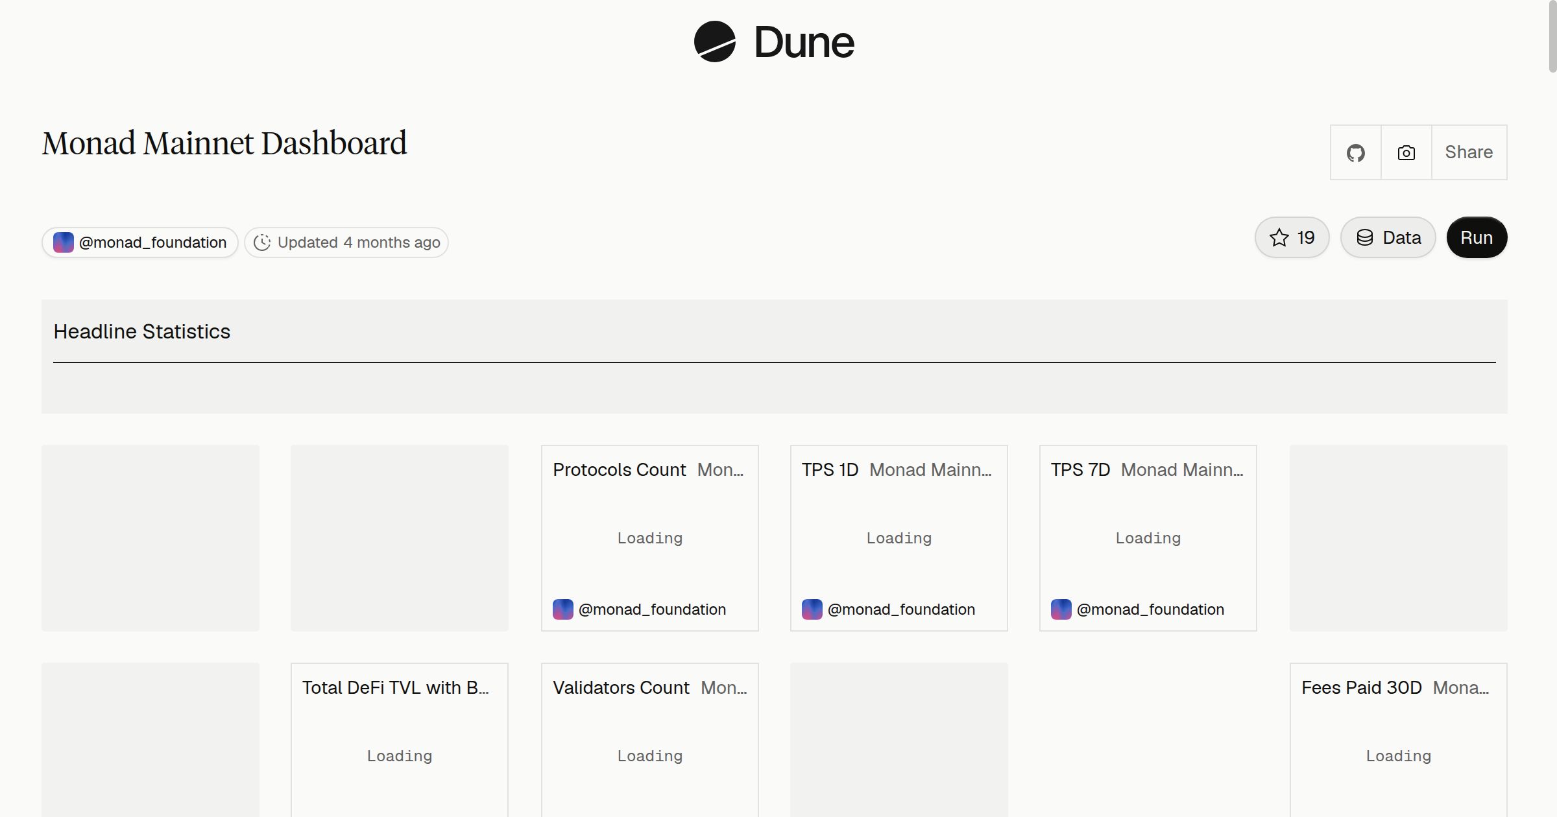The image size is (1557, 817).
Task: Open the Protocols Count card title
Action: pyautogui.click(x=619, y=469)
